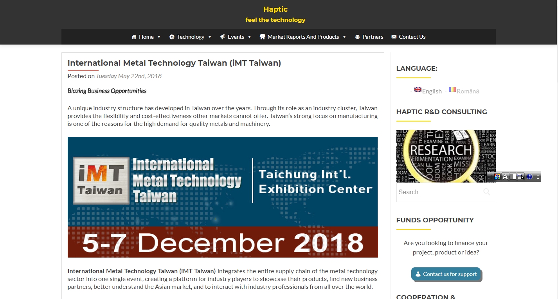Click the iMT Taiwan banner image
This screenshot has width=558, height=299.
pyautogui.click(x=223, y=197)
